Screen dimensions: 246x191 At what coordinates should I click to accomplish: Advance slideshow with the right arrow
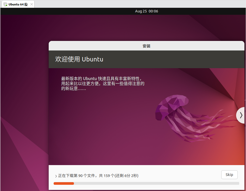pyautogui.click(x=241, y=115)
